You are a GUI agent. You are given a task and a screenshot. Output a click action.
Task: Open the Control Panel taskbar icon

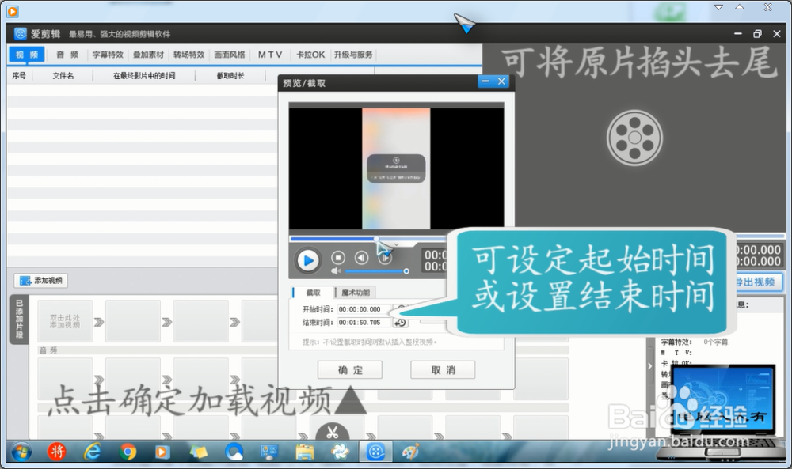click(269, 452)
